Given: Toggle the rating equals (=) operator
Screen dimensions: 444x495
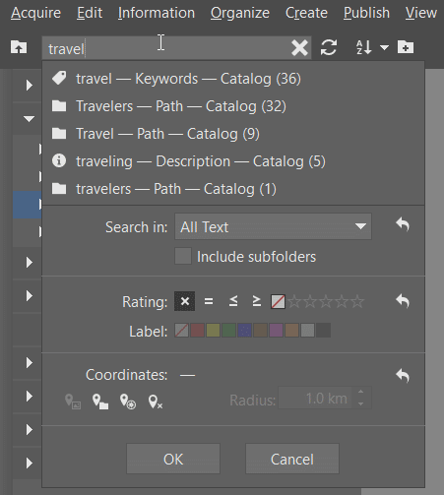Looking at the screenshot, I should click(x=209, y=301).
